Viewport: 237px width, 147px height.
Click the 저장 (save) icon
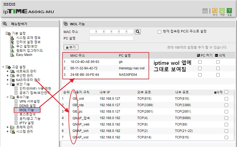coord(222,11)
